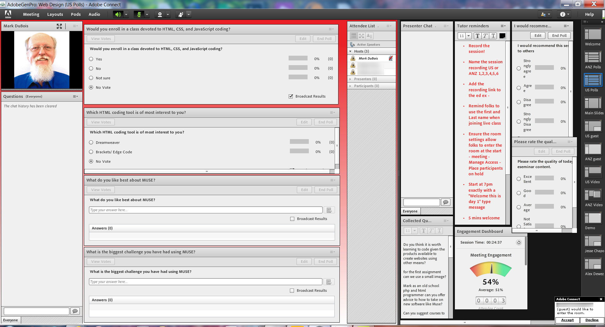Viewport: 605px width, 327px height.
Task: Click answer field for 'like best about MUSE'
Action: point(206,210)
